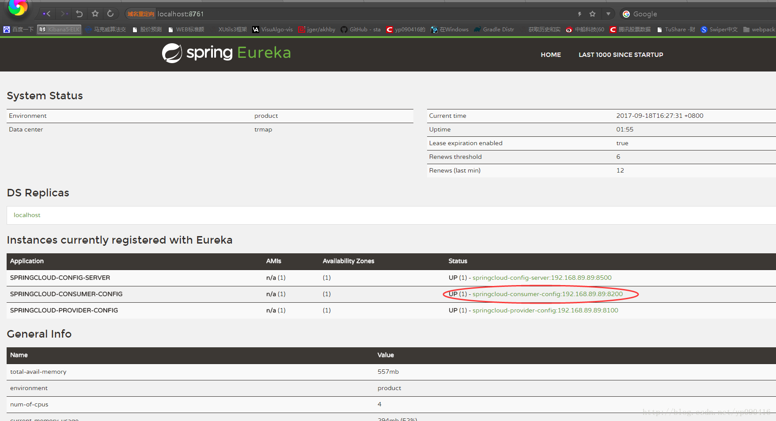The image size is (776, 421).
Task: Open the 腾讯股票数据 bookmark
Action: click(x=630, y=30)
